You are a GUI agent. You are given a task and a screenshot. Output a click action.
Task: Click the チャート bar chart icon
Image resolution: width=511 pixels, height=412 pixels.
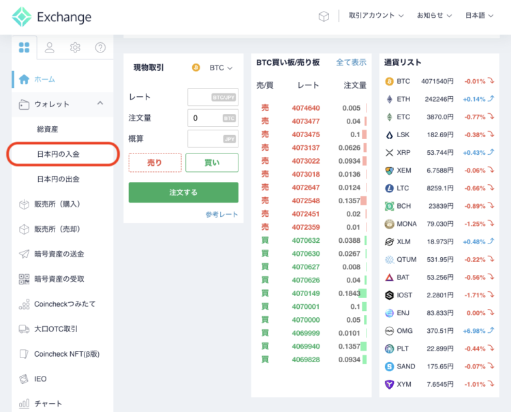coord(24,404)
